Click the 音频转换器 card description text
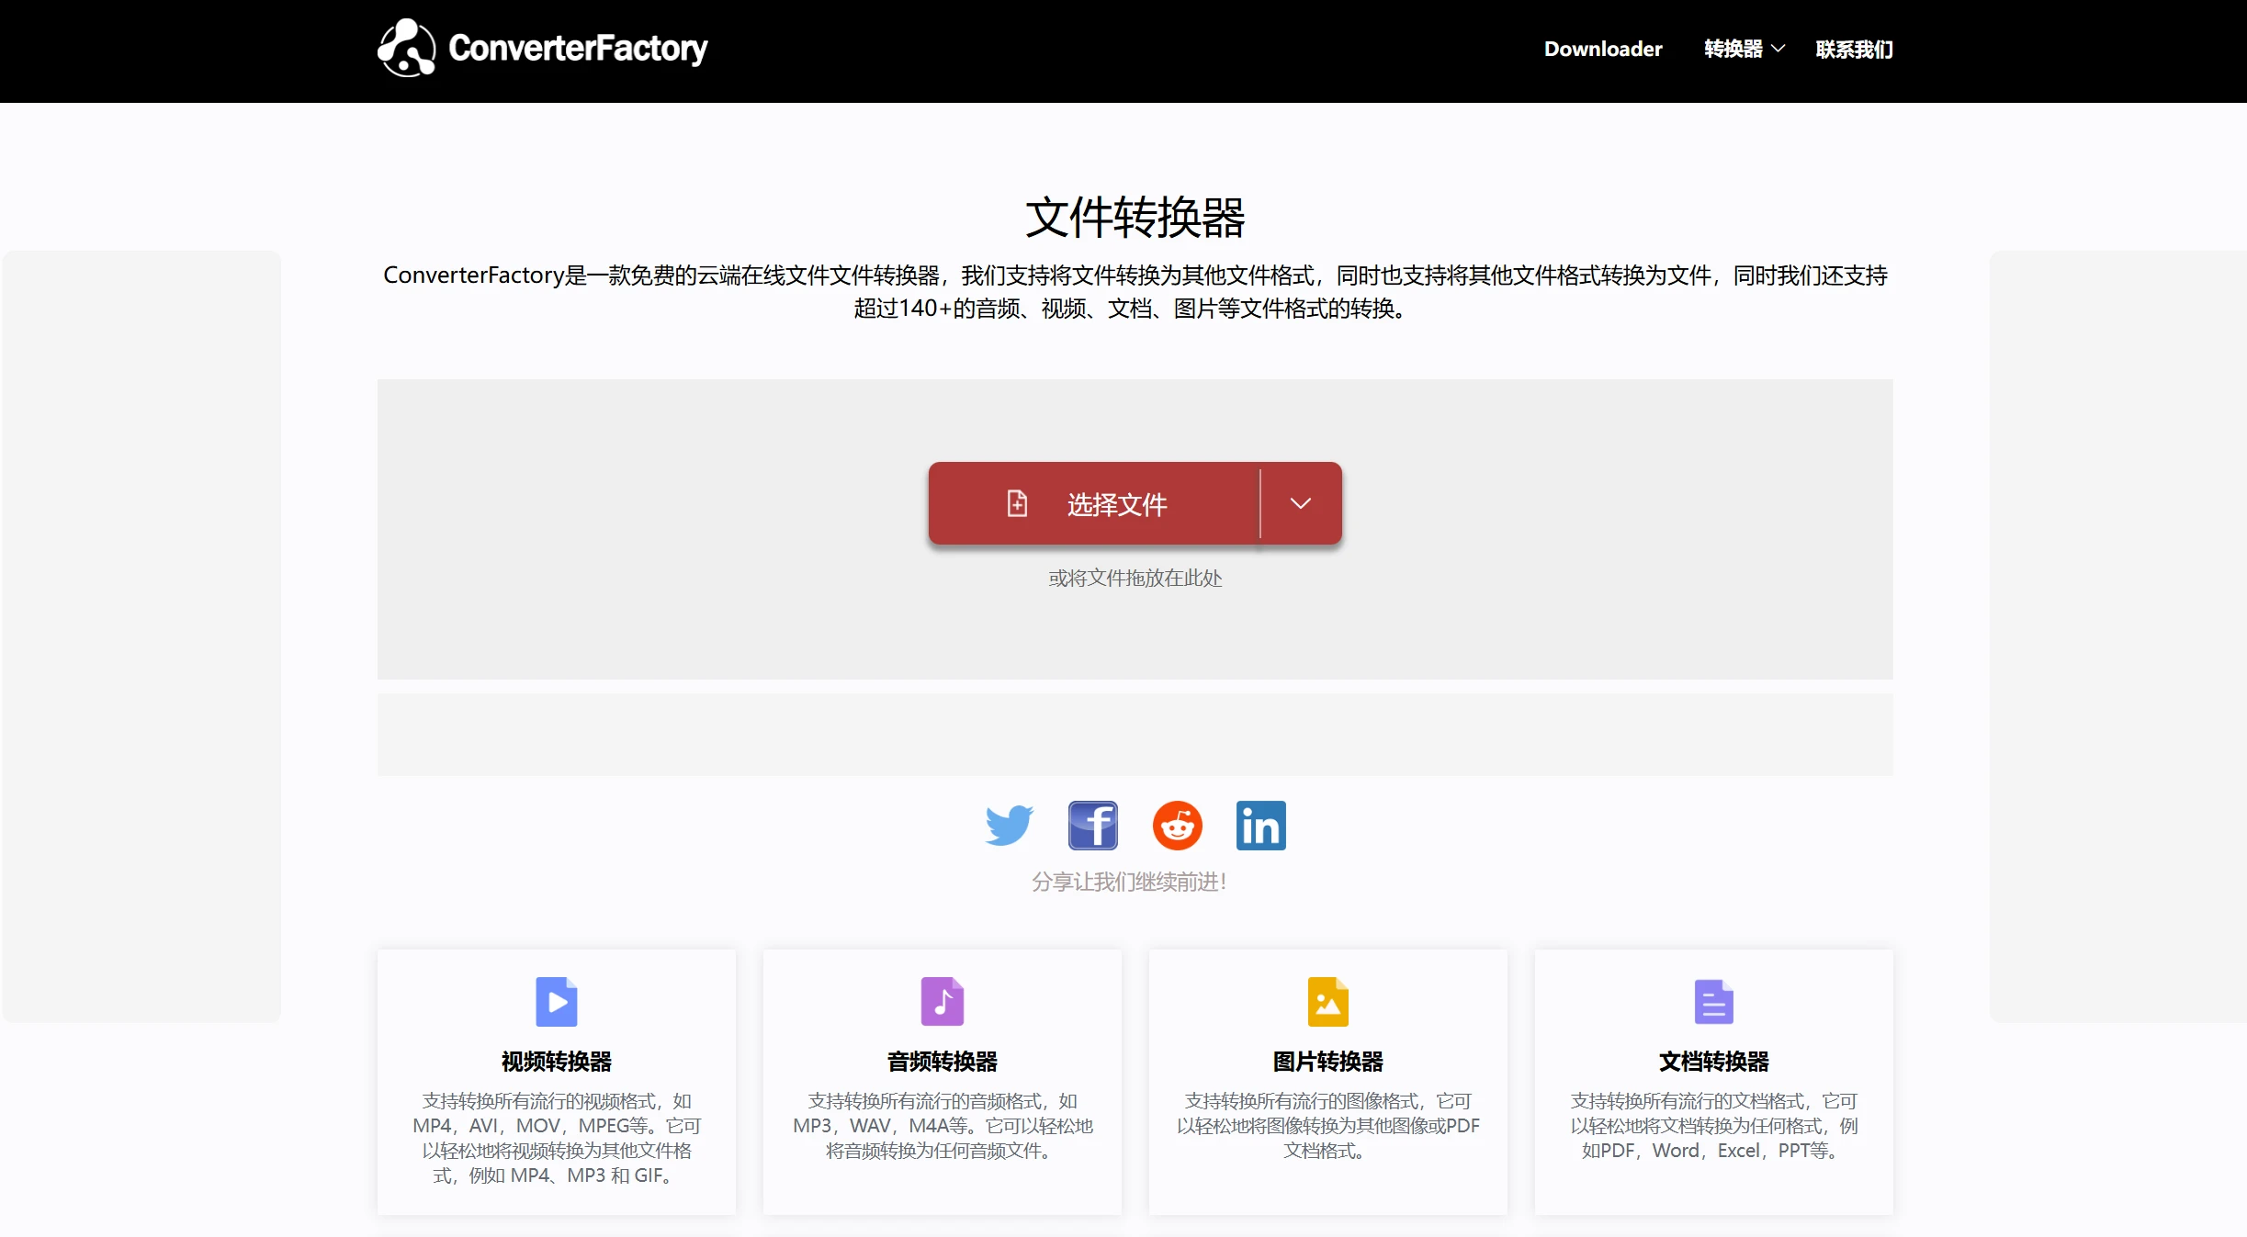This screenshot has width=2247, height=1237. click(x=943, y=1126)
